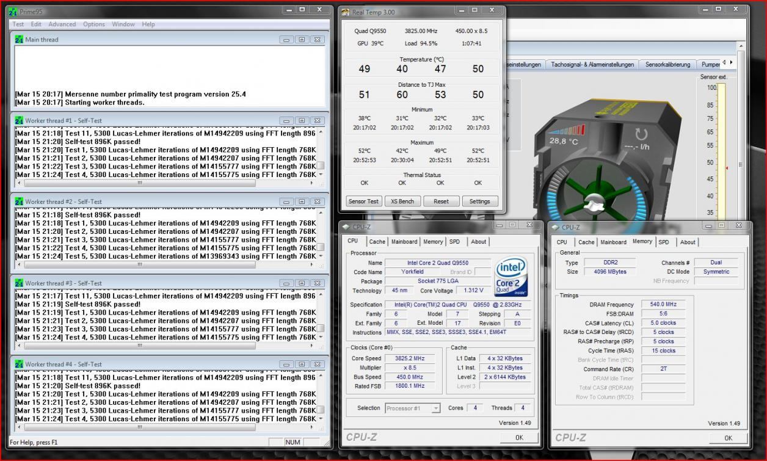Image resolution: width=767 pixels, height=461 pixels.
Task: Select the Sensorkalibrierung tab
Action: tap(667, 65)
